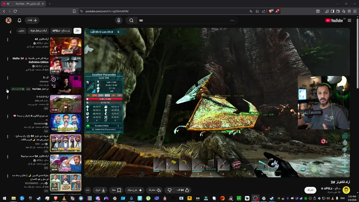Open options for Mafia Definitive Edition video
The height and width of the screenshot is (202, 359).
(8, 59)
